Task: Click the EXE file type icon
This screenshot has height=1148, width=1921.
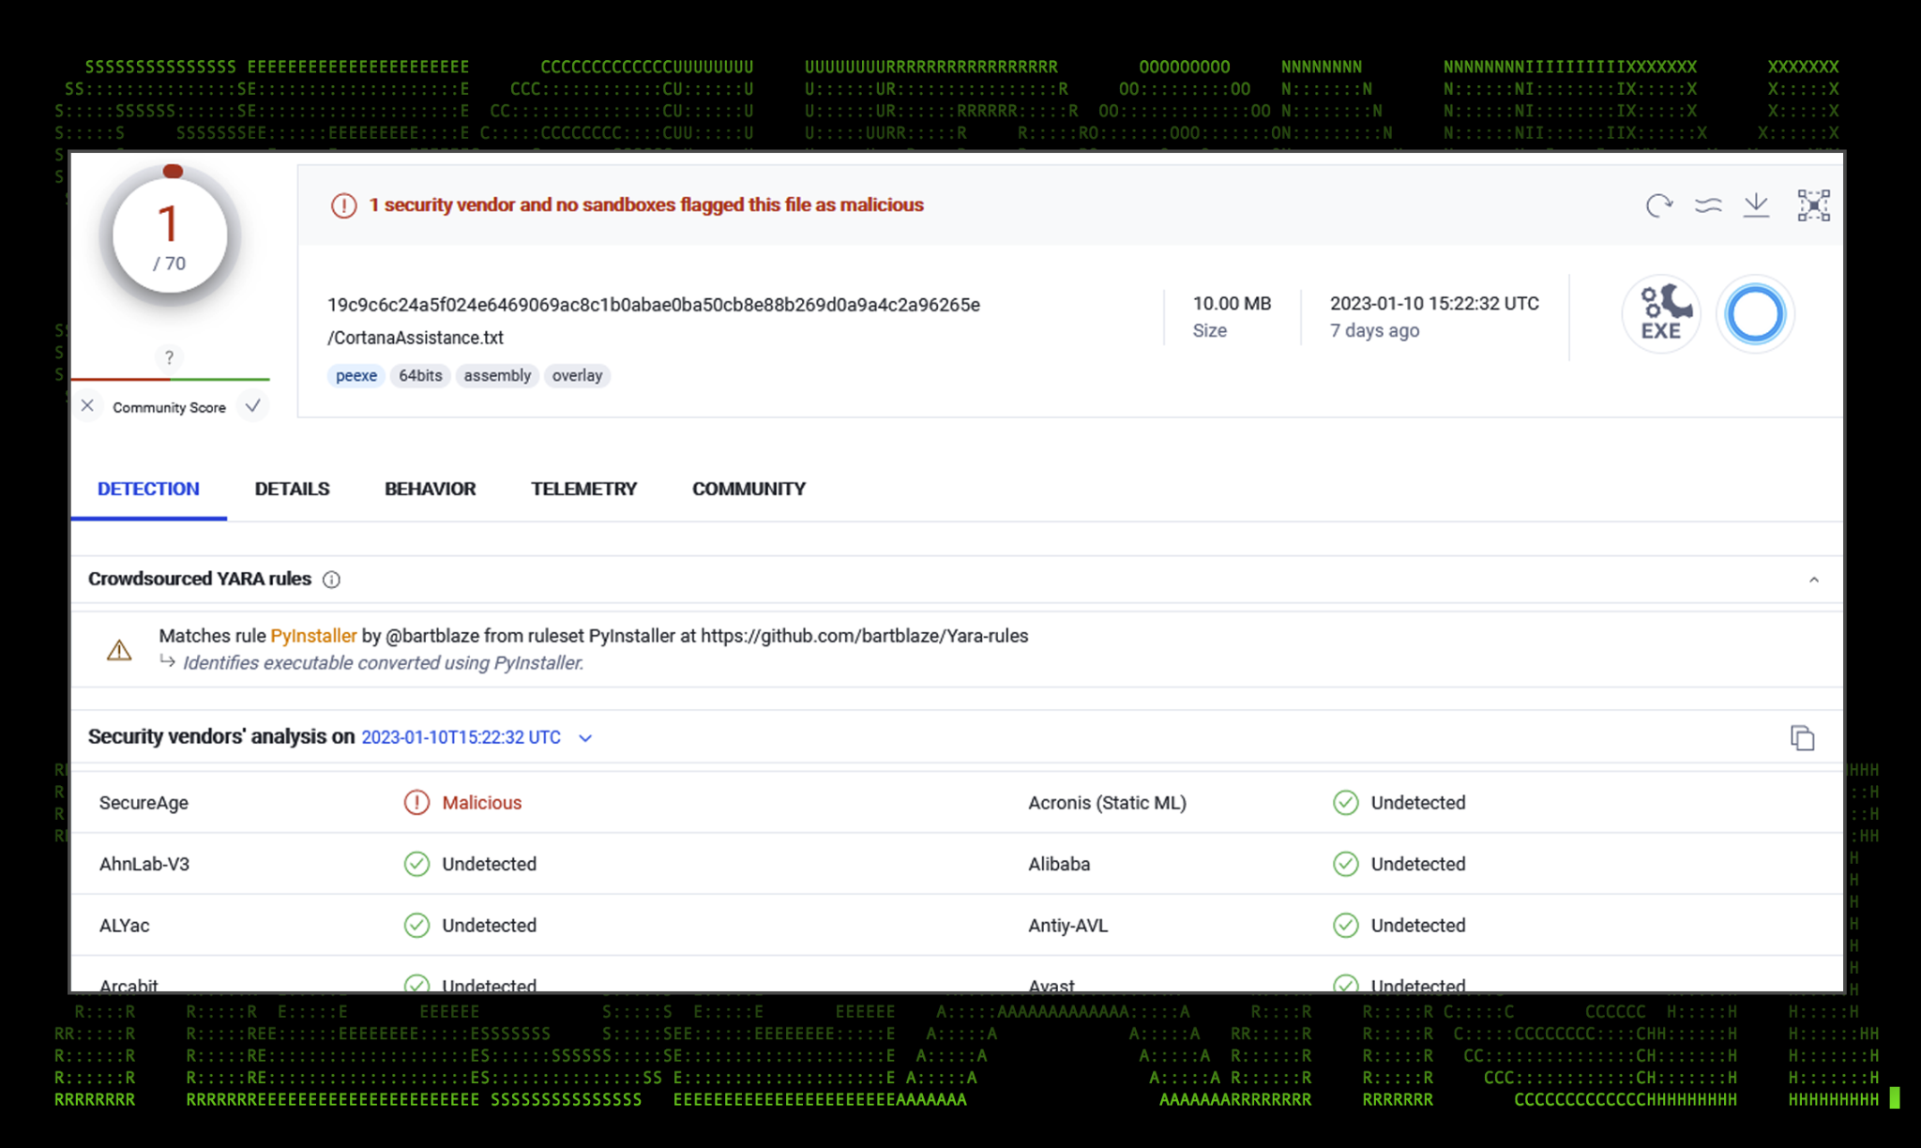Action: pos(1660,314)
